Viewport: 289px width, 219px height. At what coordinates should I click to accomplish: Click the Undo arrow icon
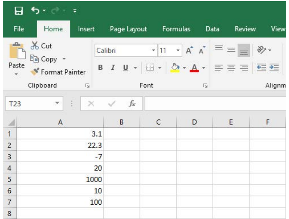pos(35,10)
